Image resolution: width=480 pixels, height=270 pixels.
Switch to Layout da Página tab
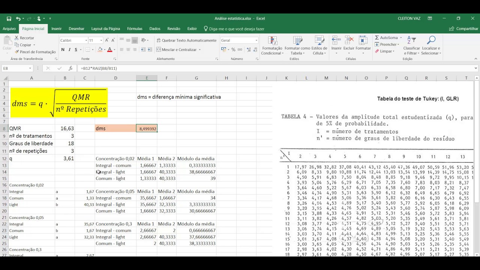click(x=105, y=28)
